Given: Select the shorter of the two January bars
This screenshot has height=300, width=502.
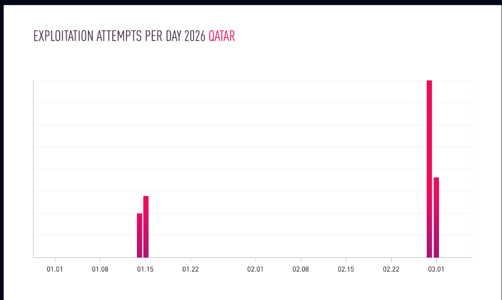Looking at the screenshot, I should click(x=140, y=235).
